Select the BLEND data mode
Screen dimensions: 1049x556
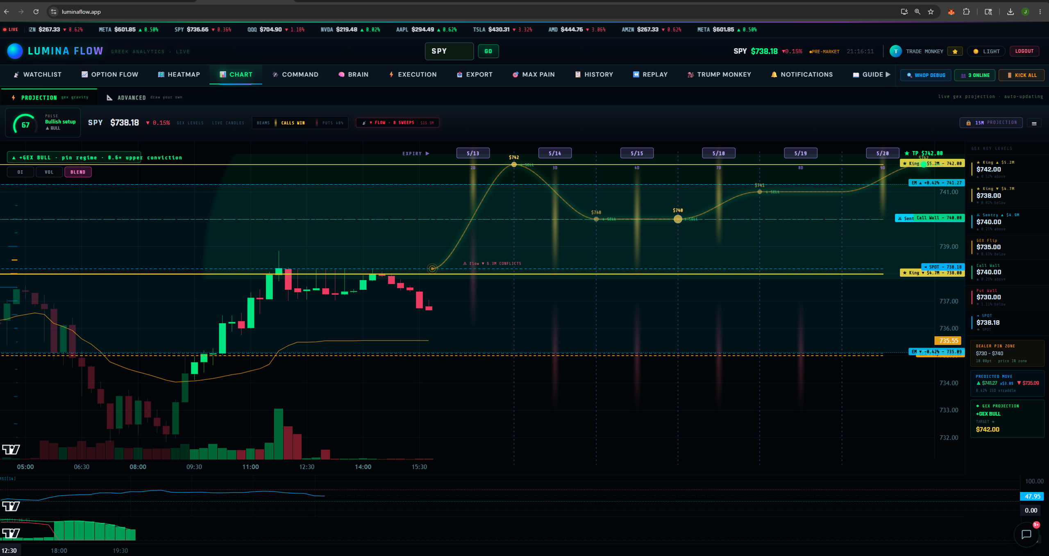[x=78, y=172]
